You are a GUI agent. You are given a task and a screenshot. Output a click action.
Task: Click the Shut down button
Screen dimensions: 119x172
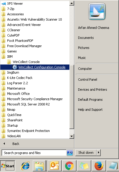pyautogui.click(x=86, y=153)
